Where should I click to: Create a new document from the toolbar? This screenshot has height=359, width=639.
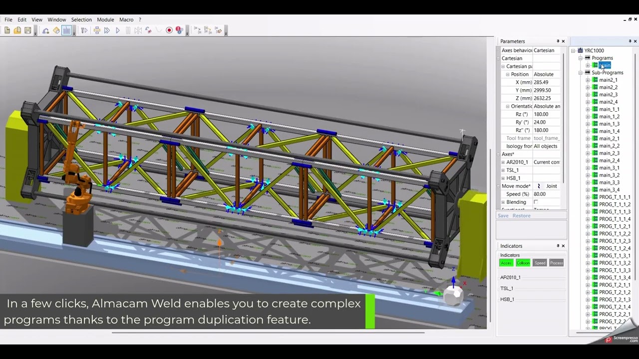point(7,30)
